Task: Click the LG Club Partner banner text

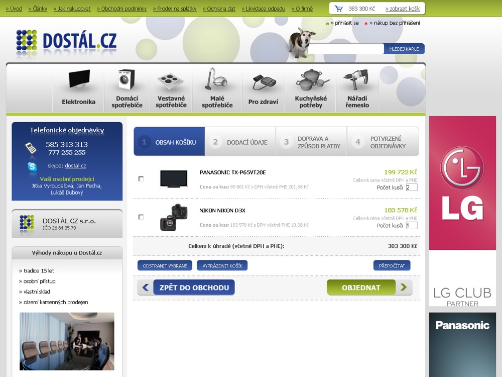Action: click(462, 297)
